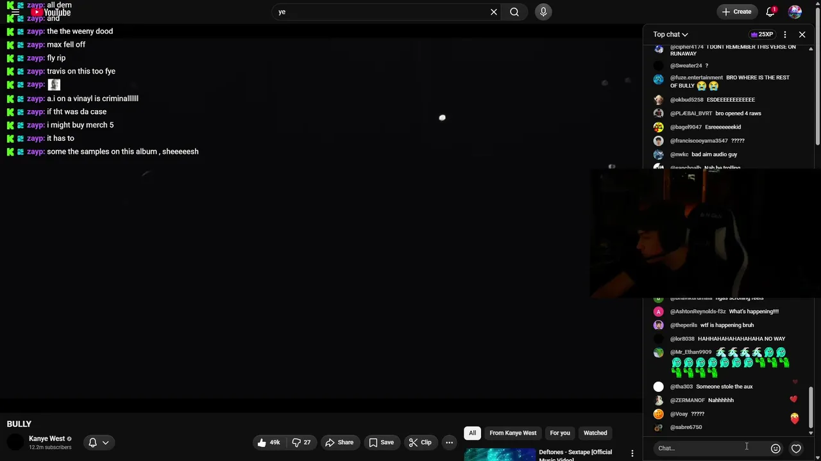This screenshot has width=821, height=461.
Task: Click emote image in zayp's message
Action: click(54, 85)
